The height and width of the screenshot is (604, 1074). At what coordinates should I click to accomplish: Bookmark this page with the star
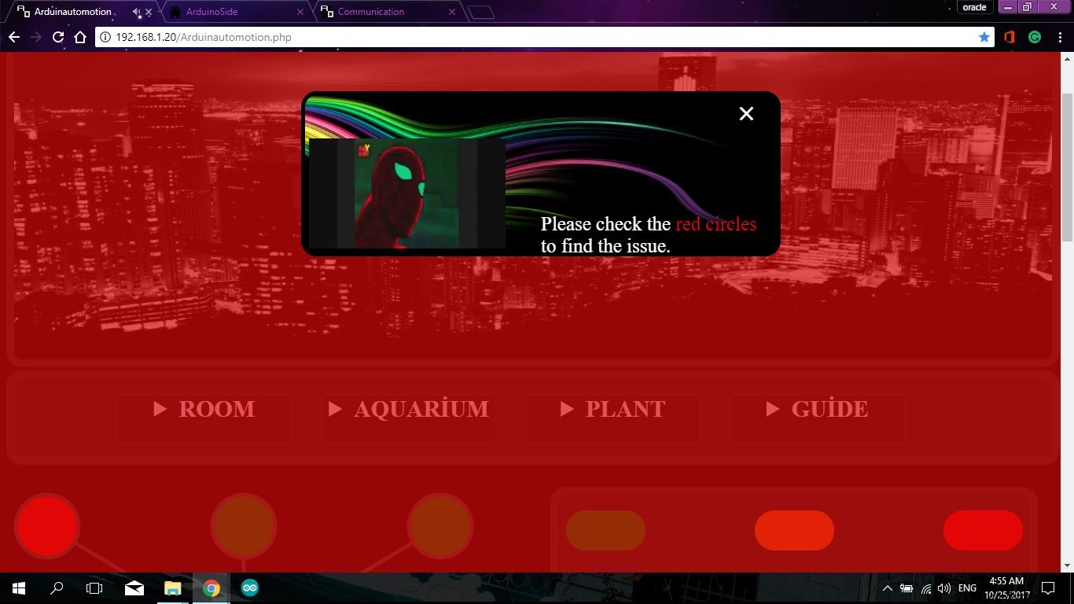[x=984, y=37]
